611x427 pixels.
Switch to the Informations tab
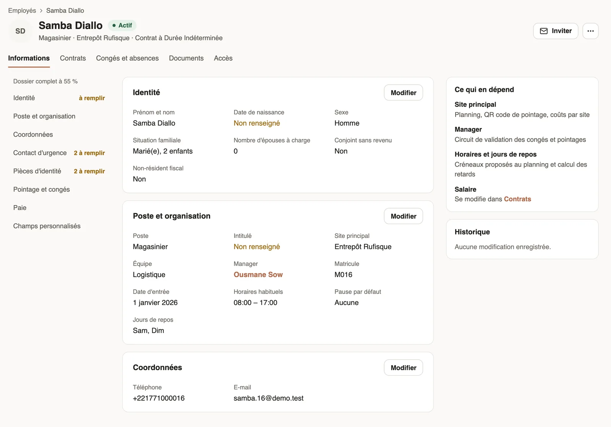coord(29,58)
